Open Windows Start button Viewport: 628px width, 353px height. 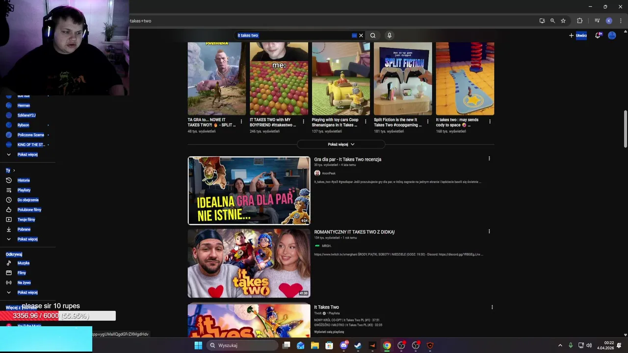198,345
